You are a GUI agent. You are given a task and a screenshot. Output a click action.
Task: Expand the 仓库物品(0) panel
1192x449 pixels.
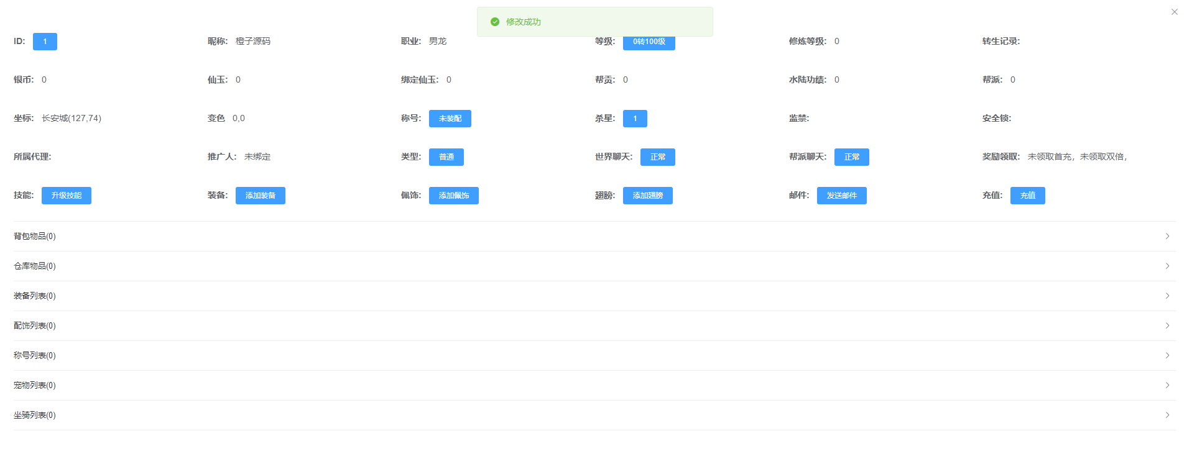(x=35, y=266)
